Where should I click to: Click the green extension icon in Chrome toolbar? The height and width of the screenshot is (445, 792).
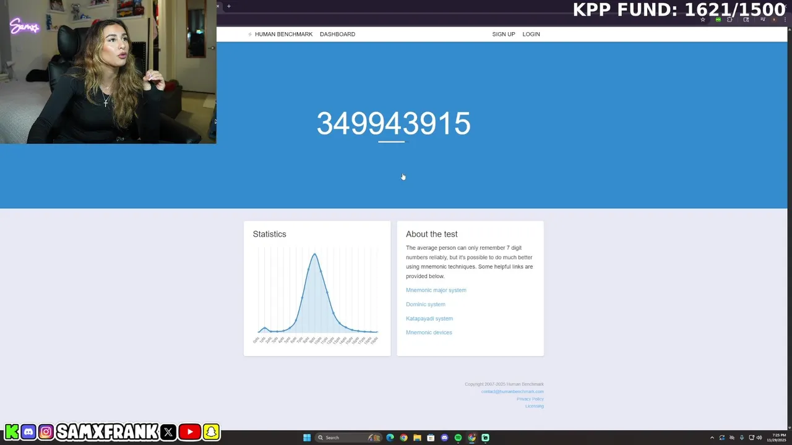click(x=718, y=20)
